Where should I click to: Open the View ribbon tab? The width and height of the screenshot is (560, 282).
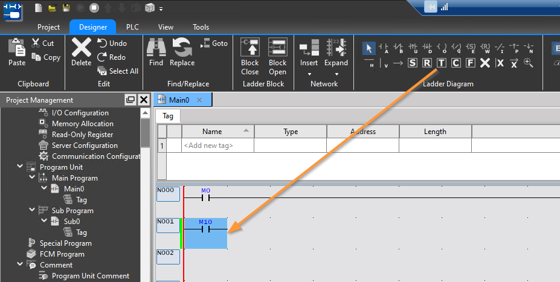pos(166,27)
